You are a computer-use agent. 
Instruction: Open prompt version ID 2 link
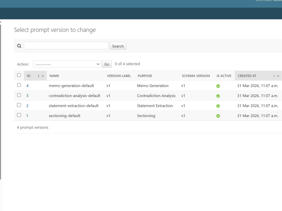tap(27, 106)
